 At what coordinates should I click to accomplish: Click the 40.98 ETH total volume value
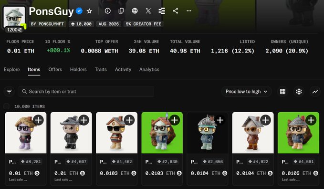click(x=185, y=51)
